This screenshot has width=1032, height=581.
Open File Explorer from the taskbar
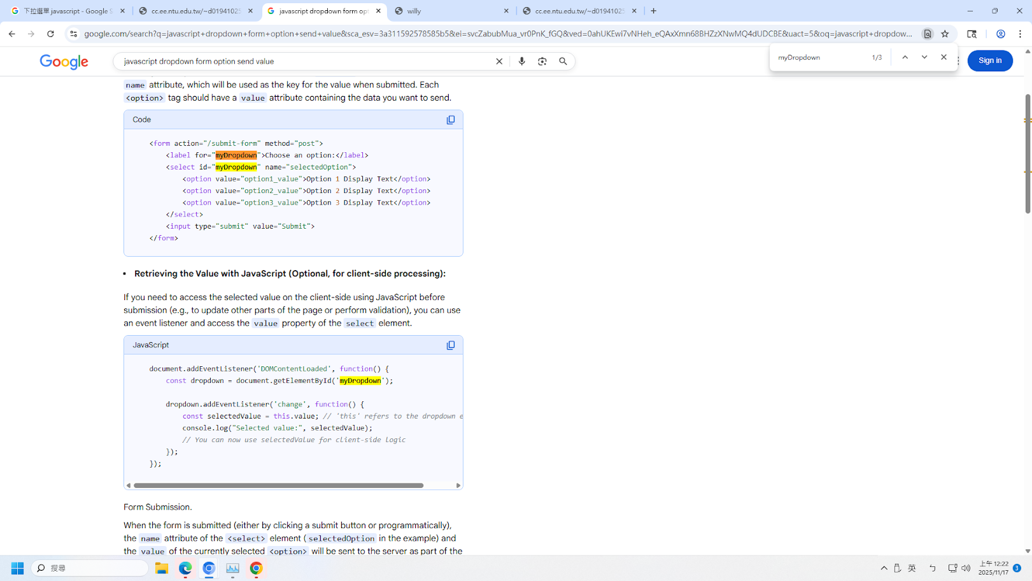click(x=162, y=568)
